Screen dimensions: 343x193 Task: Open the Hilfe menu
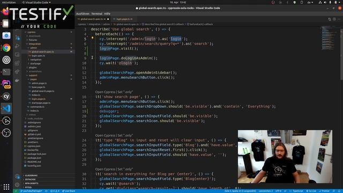pyautogui.click(x=107, y=14)
